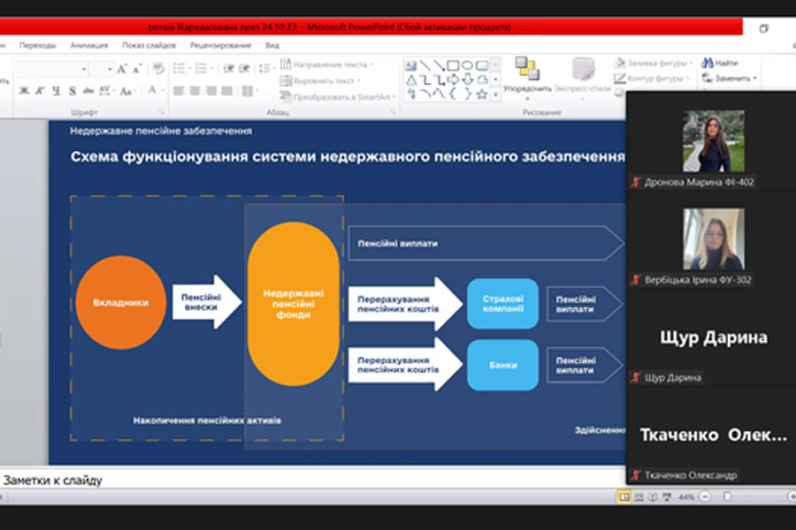The image size is (796, 530).
Task: Select the rectangle shape in shapes gallery
Action: pos(453,65)
